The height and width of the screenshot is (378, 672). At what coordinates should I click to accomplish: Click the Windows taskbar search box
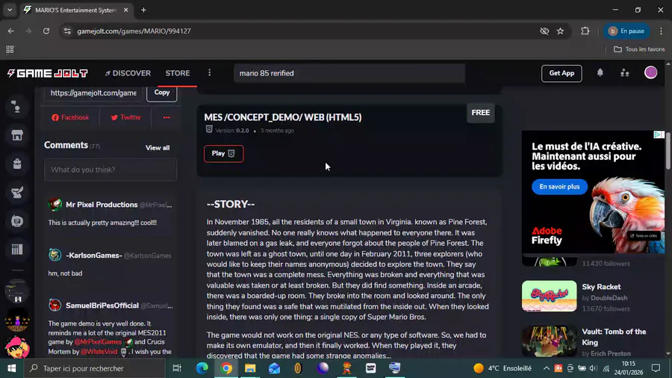point(94,368)
